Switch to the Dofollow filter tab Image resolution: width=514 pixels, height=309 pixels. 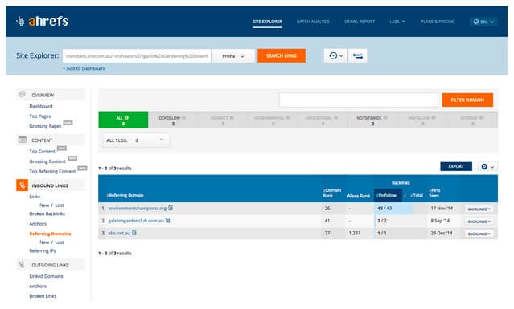pos(173,120)
